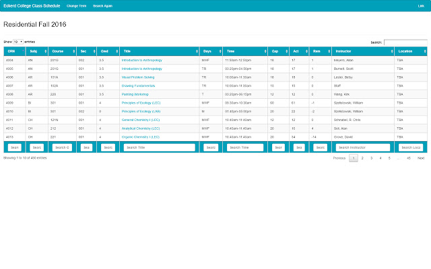Open Drawing Fundamentals course link
Screen dimensions: 431x269
click(138, 85)
